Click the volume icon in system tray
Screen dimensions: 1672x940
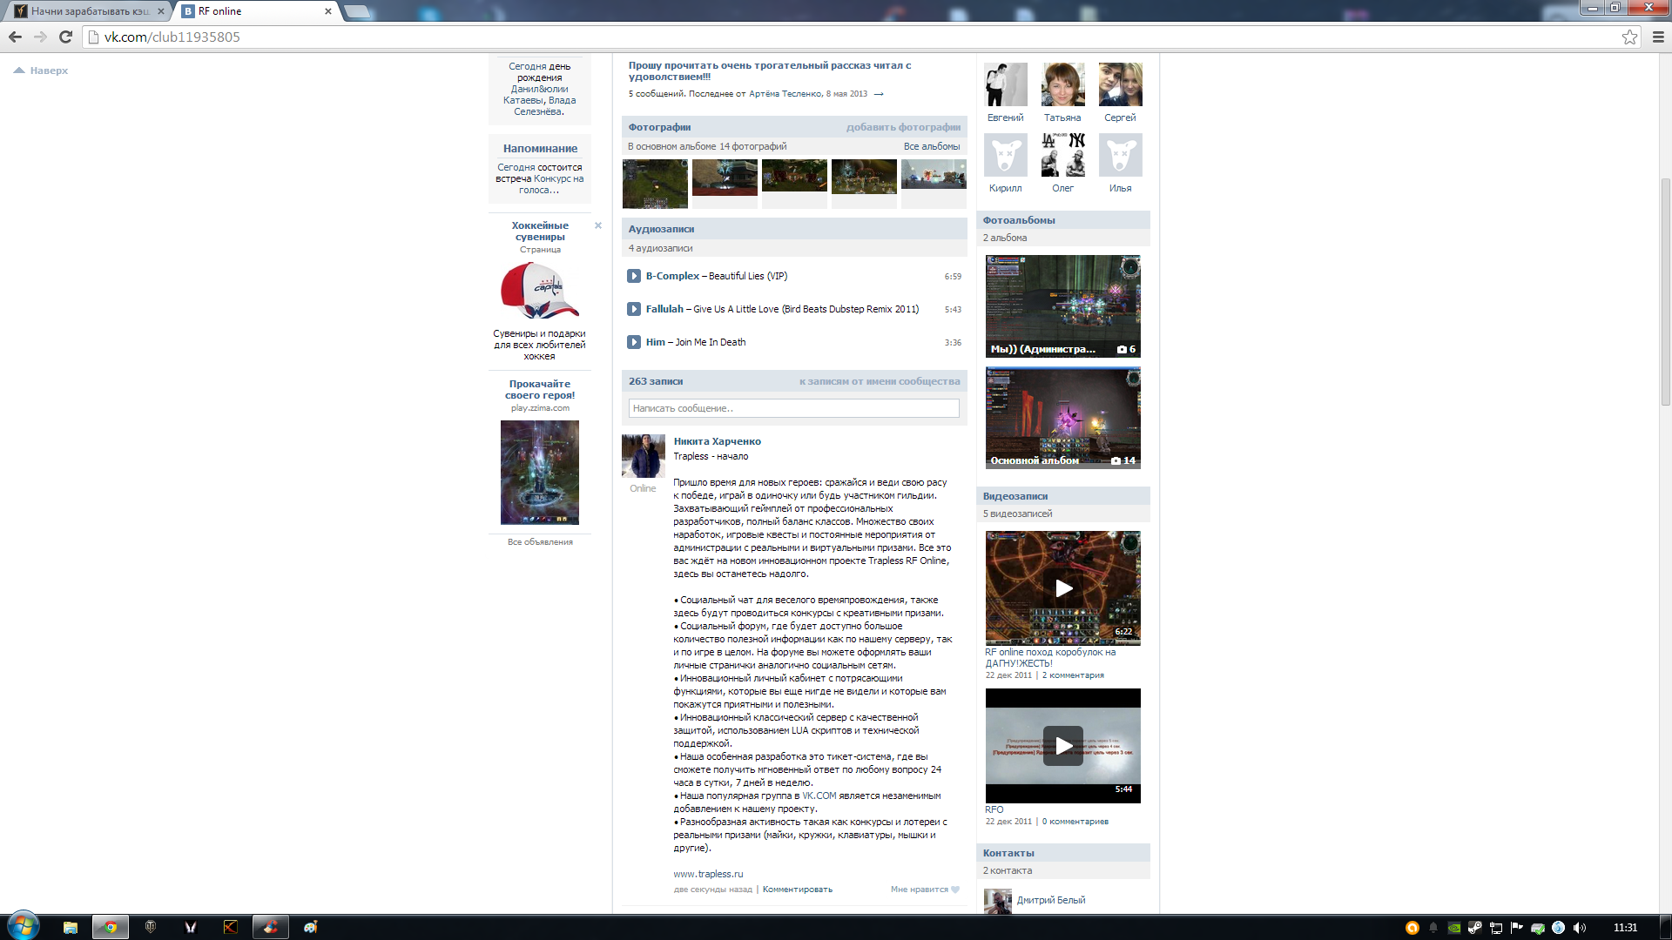click(1580, 928)
